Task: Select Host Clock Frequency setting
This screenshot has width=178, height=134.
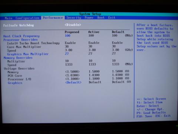Action: coord(21,36)
